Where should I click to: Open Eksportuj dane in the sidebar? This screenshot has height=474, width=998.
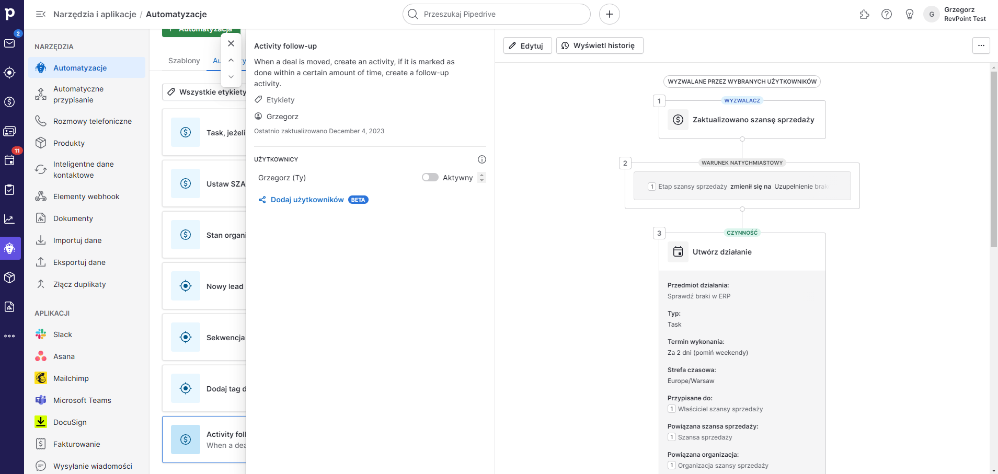[87, 262]
